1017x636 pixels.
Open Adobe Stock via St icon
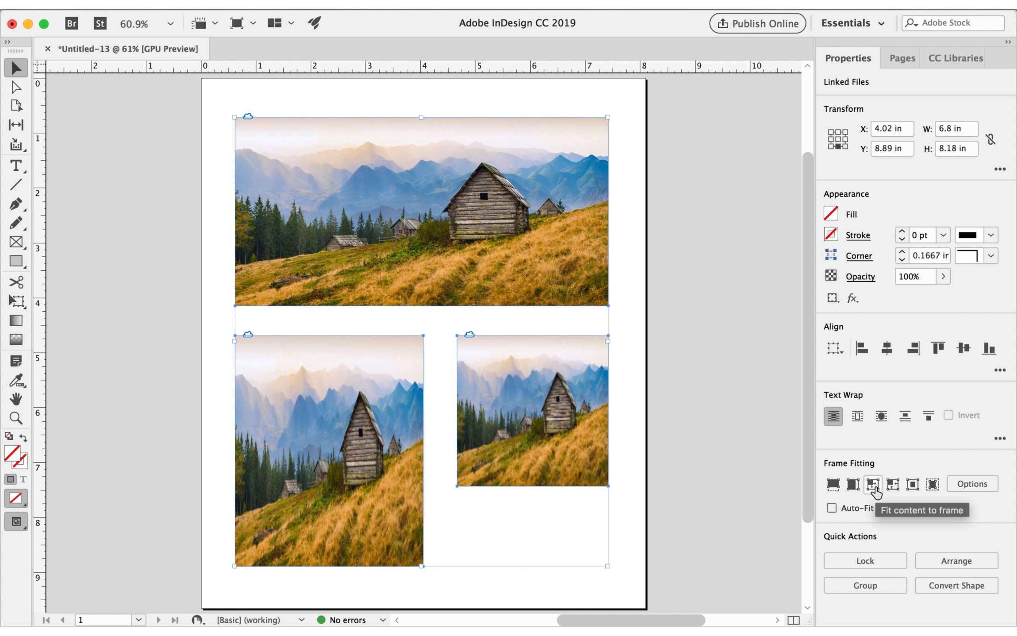pyautogui.click(x=100, y=23)
